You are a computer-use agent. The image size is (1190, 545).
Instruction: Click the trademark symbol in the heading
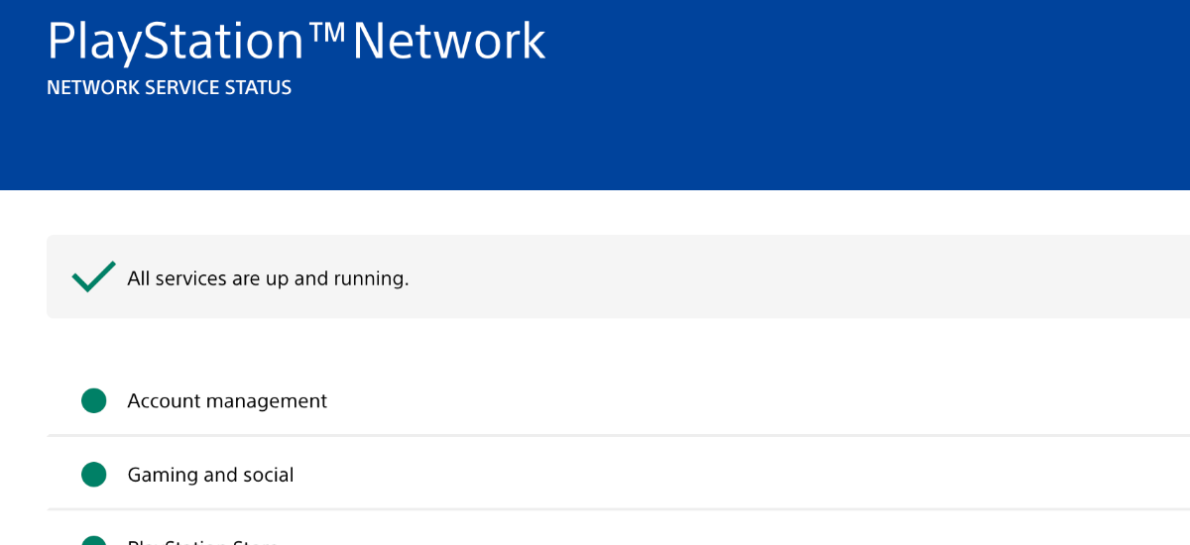point(327,35)
